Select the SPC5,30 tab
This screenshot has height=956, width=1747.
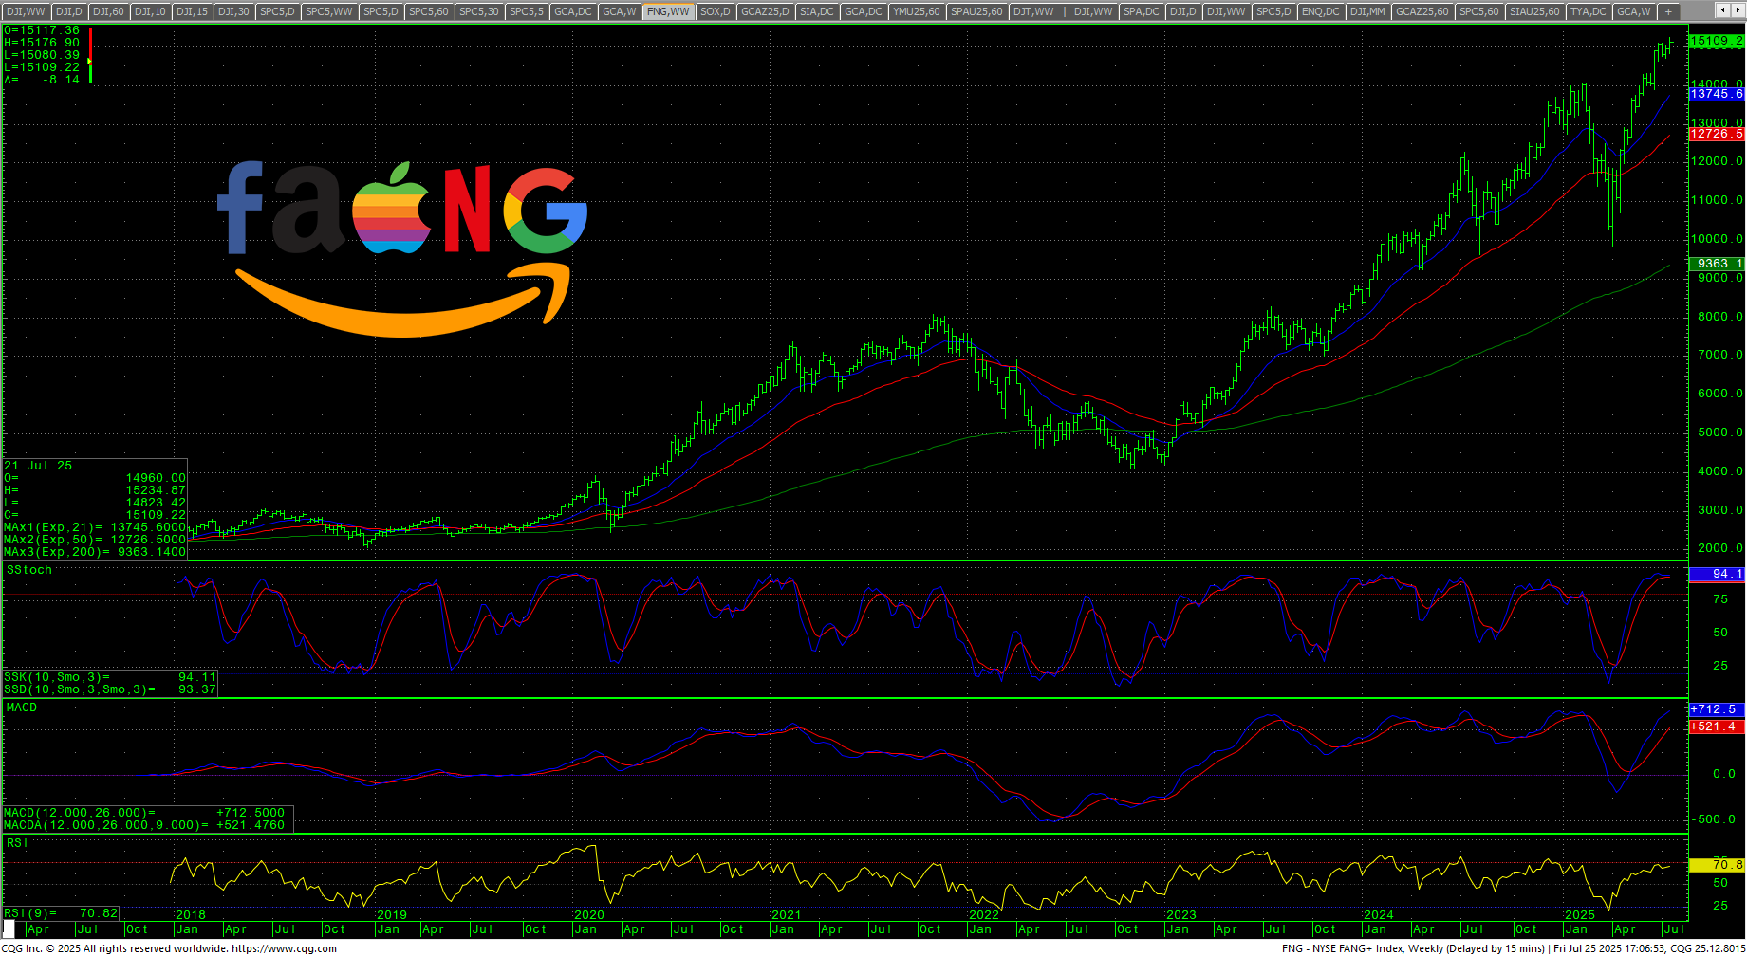pyautogui.click(x=478, y=11)
